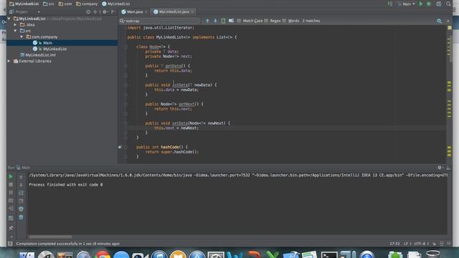Click the green Find All Usages bracket icon
This screenshot has height=258, width=459.
(223, 21)
